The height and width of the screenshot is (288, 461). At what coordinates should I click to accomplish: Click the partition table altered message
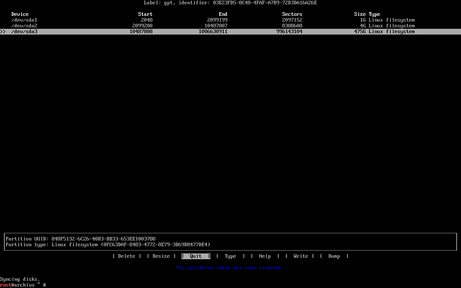click(229, 267)
